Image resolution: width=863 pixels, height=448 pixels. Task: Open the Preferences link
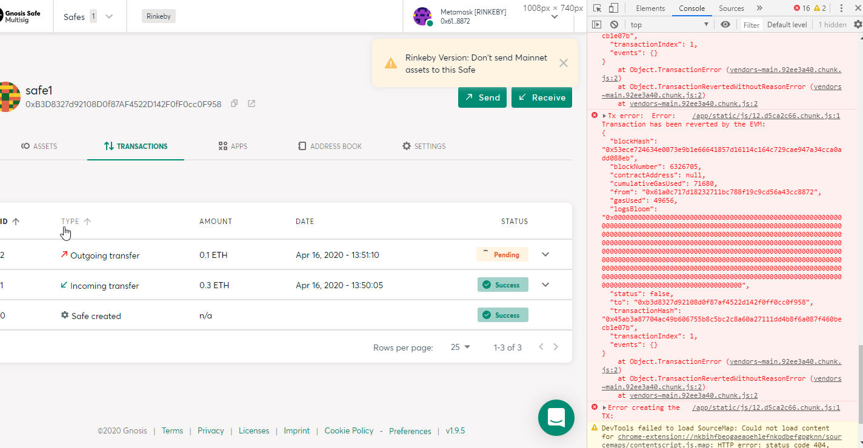[x=410, y=431]
